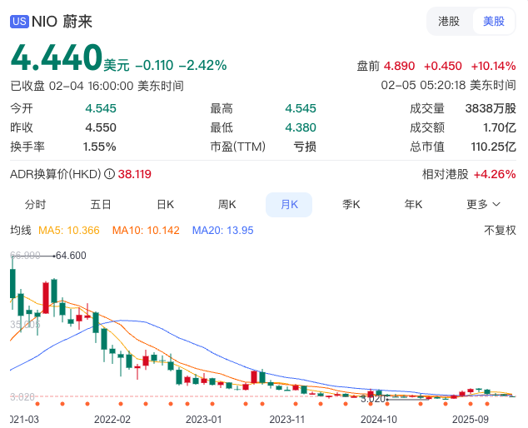The width and height of the screenshot is (528, 428).
Task: Click the 2023-11 date axis label
Action: click(x=286, y=419)
